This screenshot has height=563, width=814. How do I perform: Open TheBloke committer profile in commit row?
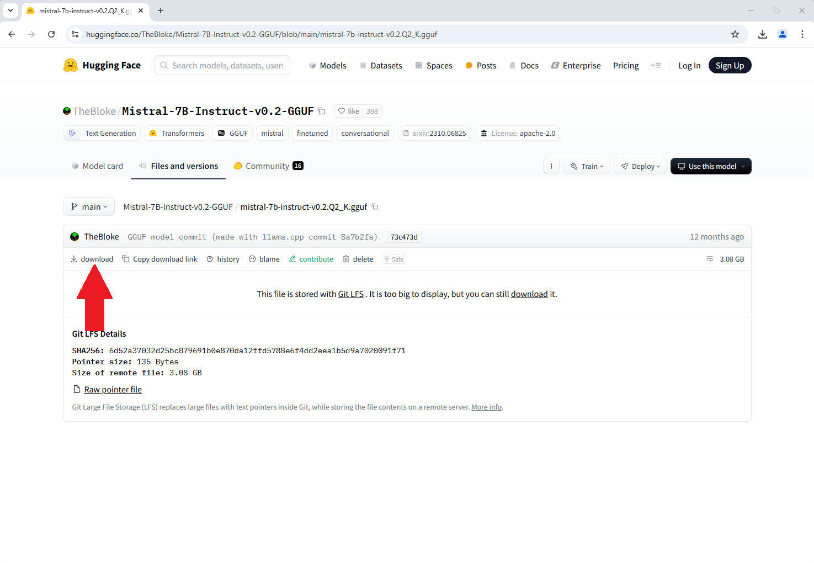[x=102, y=236]
